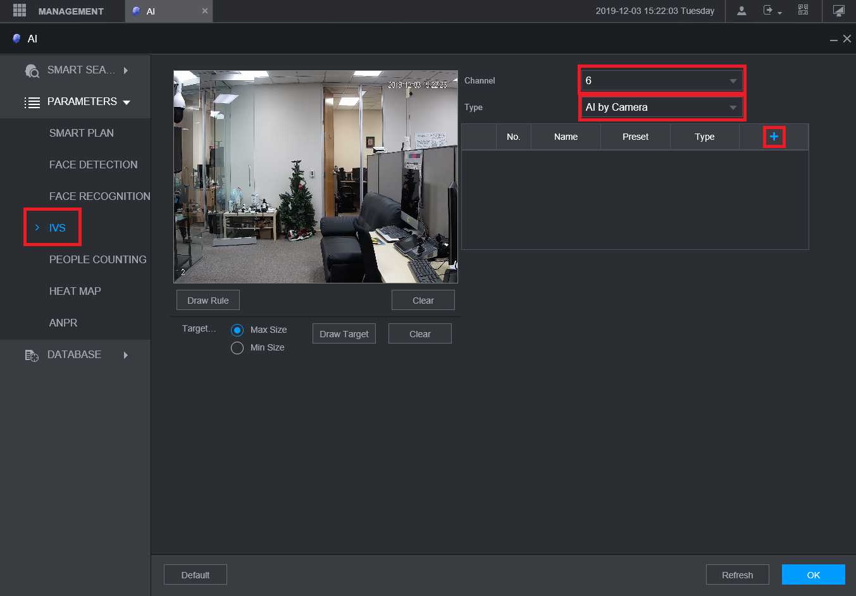Click the monitor display icon

click(838, 11)
